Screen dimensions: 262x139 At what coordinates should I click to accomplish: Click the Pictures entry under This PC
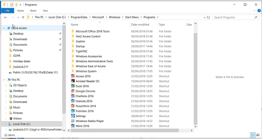pos(18,113)
